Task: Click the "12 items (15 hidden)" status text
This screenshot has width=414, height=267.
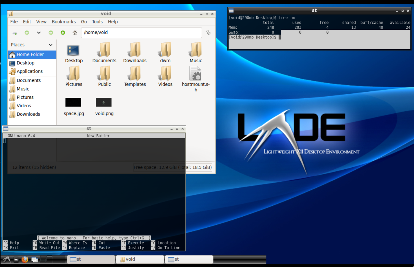Action: [x=34, y=167]
